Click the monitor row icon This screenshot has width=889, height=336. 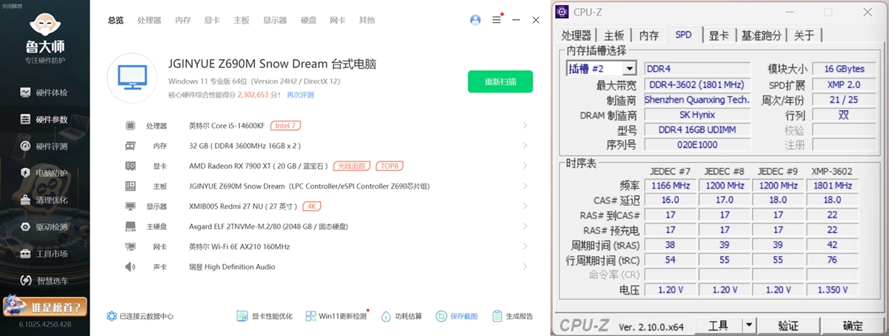(130, 206)
